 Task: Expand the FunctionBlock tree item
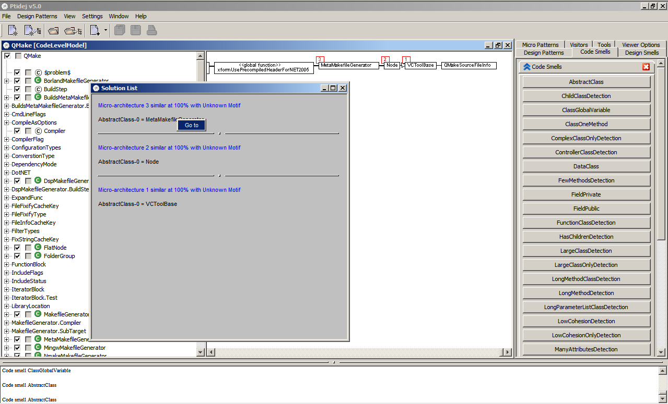click(7, 264)
